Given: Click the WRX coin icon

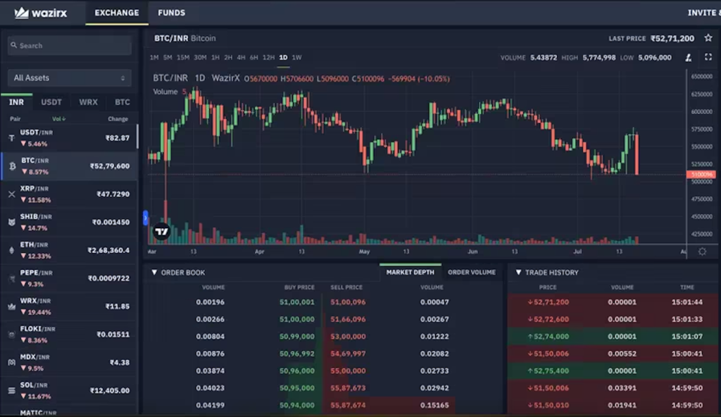Looking at the screenshot, I should pos(11,306).
